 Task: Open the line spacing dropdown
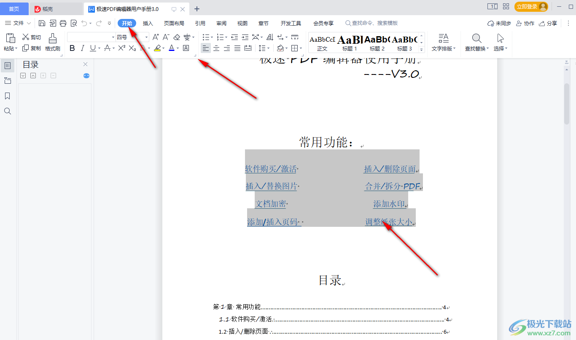click(264, 48)
